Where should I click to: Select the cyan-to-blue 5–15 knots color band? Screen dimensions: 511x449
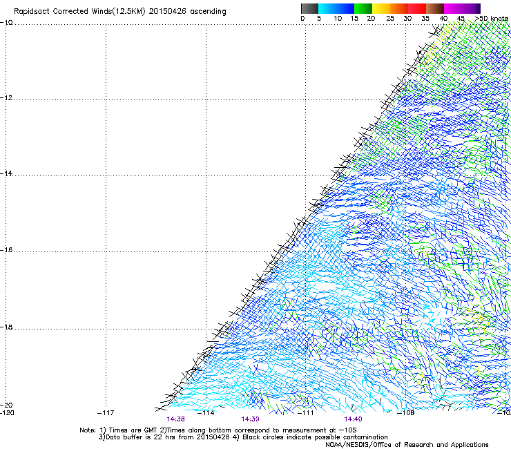point(336,8)
